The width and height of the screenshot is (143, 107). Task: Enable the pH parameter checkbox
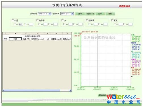[62, 20]
